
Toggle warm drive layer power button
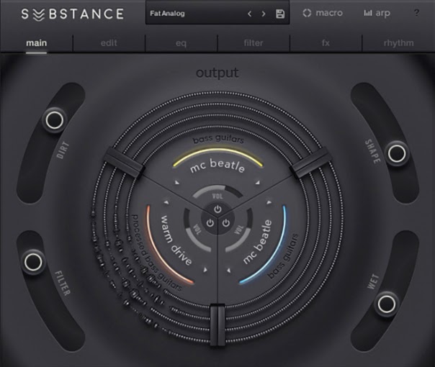click(x=210, y=222)
